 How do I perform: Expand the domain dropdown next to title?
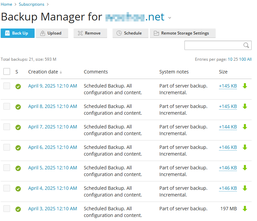pos(170,18)
